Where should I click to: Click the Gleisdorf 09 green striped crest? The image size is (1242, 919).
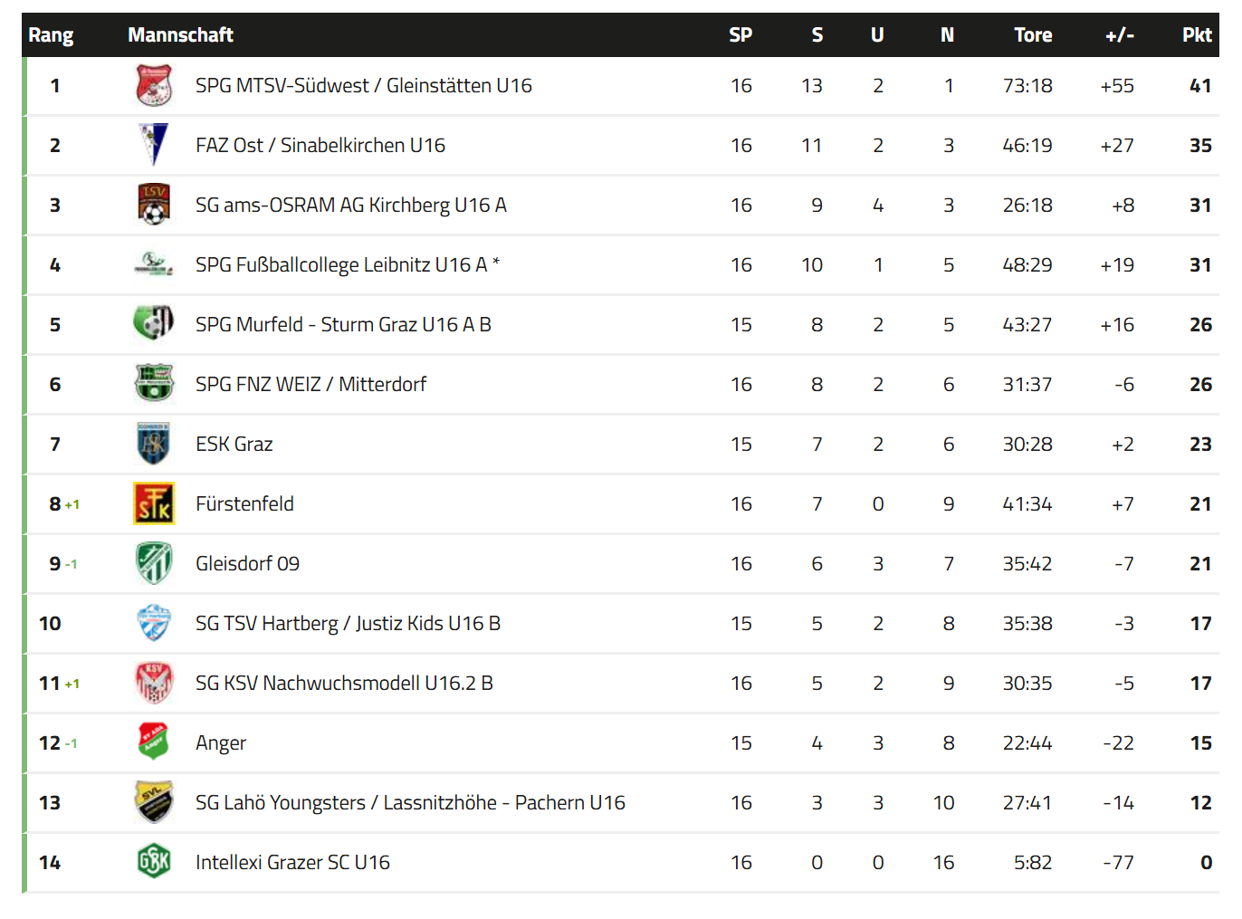point(154,563)
